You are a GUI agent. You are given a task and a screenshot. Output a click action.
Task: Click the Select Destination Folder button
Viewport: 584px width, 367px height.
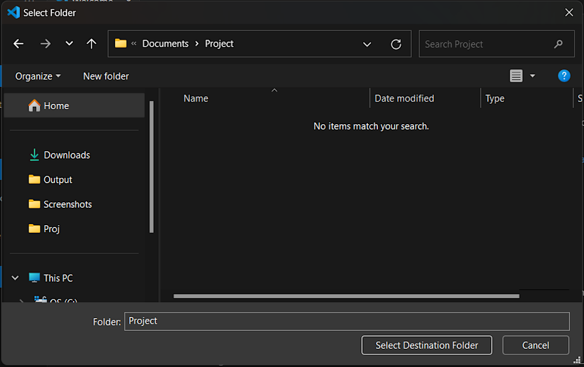[x=426, y=345]
